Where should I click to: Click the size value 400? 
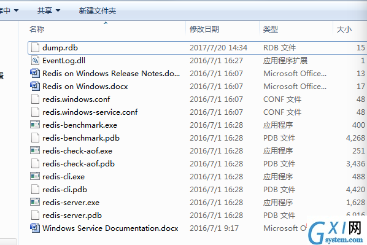(x=358, y=125)
